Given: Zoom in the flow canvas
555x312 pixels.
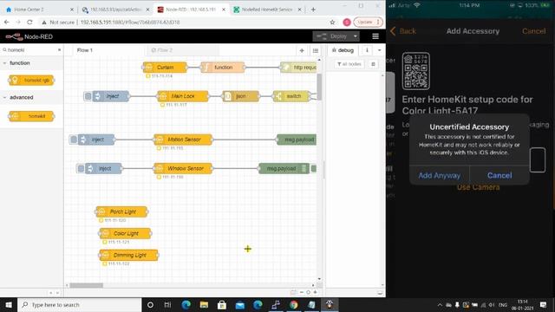Looking at the screenshot, I should (315, 292).
